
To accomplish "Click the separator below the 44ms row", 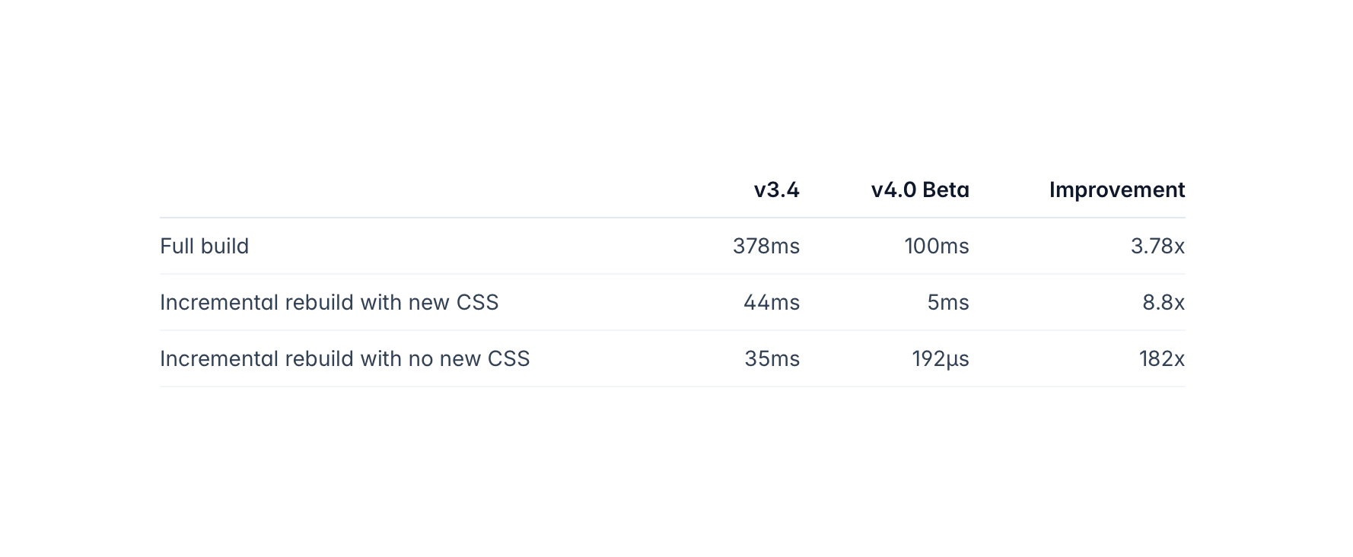I will [x=672, y=330].
